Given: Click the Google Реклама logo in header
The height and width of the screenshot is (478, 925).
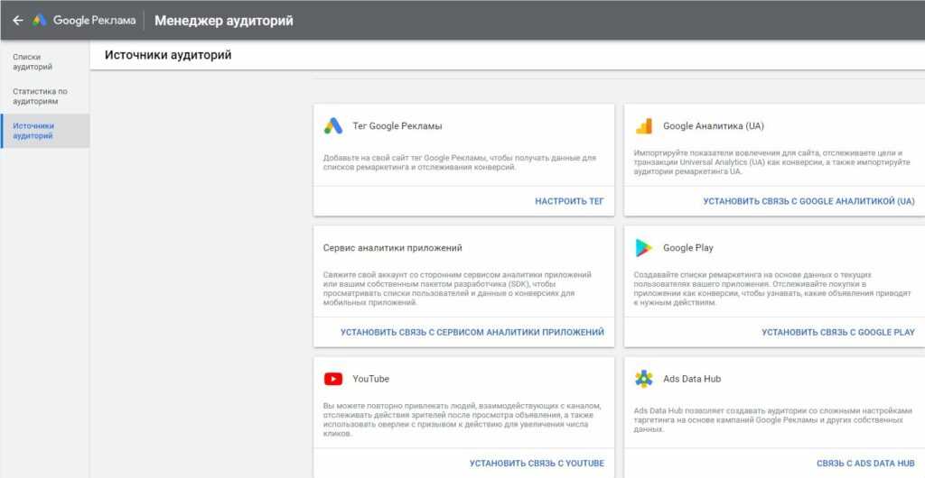Looking at the screenshot, I should tap(85, 20).
